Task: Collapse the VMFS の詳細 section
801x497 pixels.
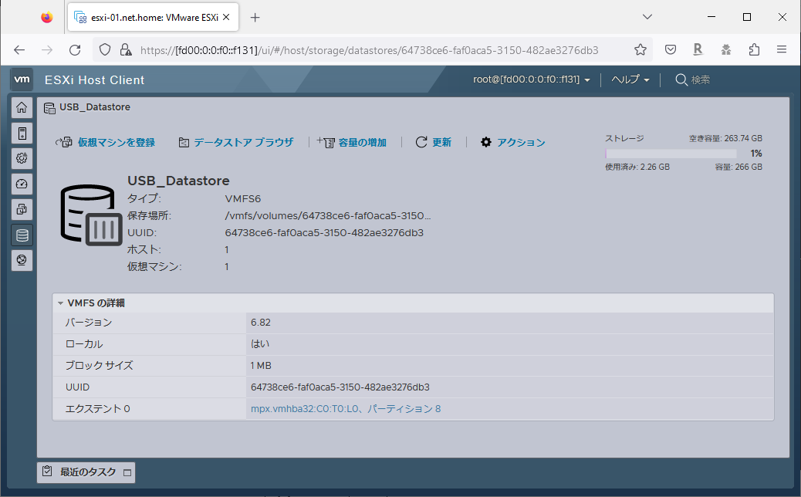Action: pos(61,303)
